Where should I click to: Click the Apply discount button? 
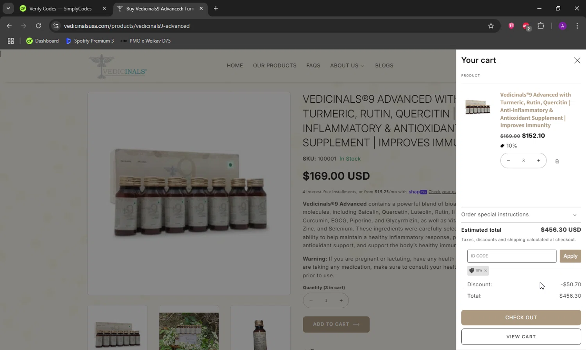(570, 256)
